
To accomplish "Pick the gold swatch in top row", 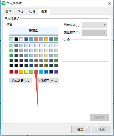I will 46,39.
